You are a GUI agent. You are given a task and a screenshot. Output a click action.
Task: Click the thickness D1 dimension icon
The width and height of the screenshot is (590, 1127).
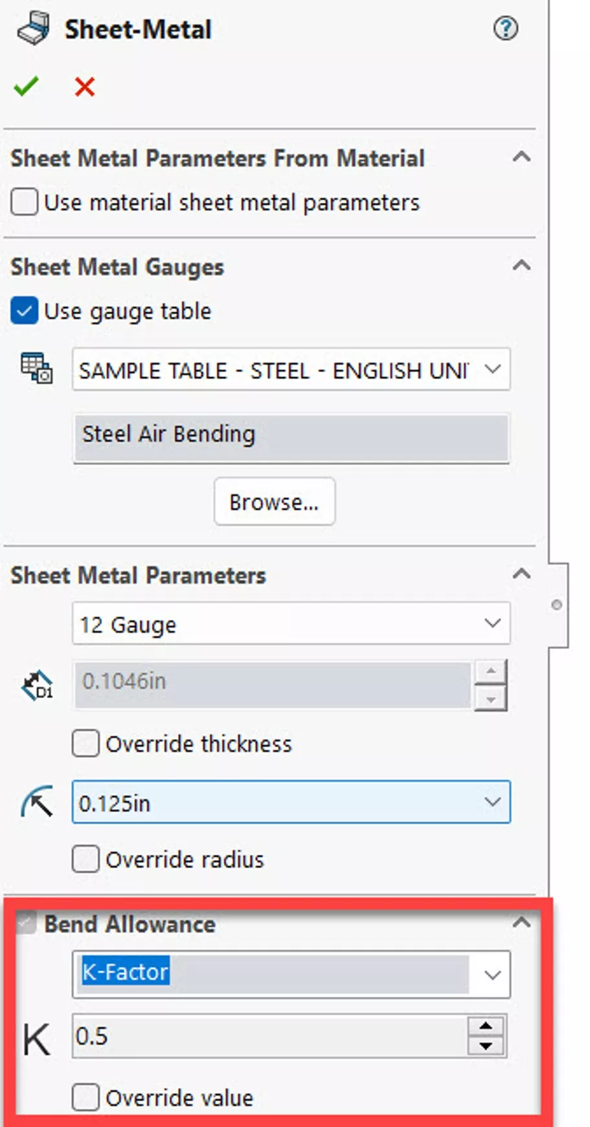37,685
